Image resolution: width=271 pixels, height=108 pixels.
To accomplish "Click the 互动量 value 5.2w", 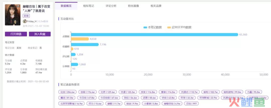I will tap(8, 64).
